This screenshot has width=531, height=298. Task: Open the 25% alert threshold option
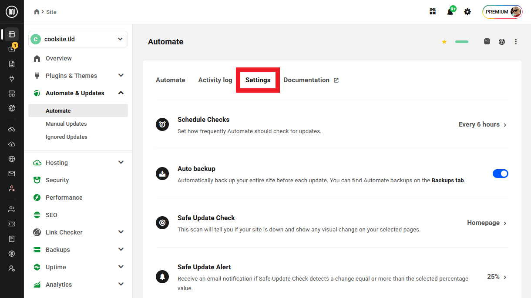(x=497, y=277)
